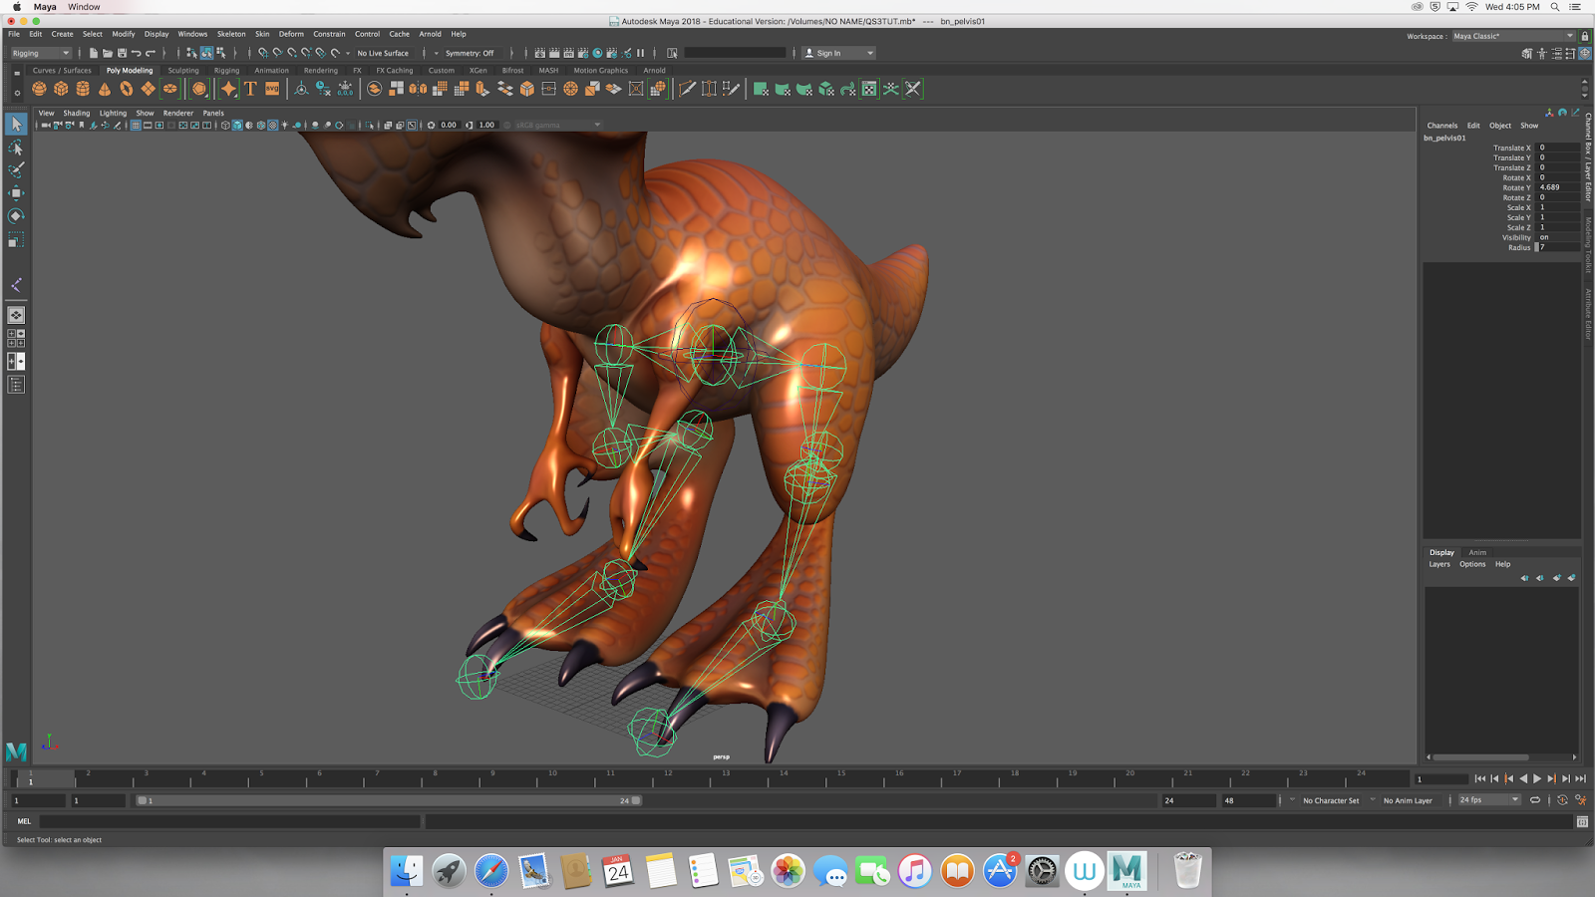Open the 24 fps playback speed dropdown

1485,799
